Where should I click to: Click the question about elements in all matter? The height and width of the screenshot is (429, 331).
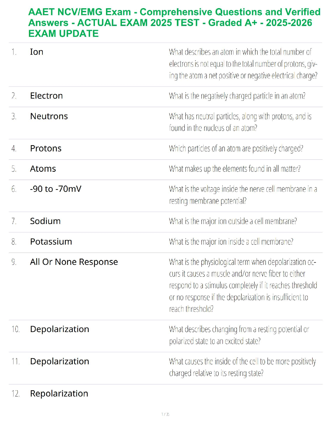[x=234, y=169]
